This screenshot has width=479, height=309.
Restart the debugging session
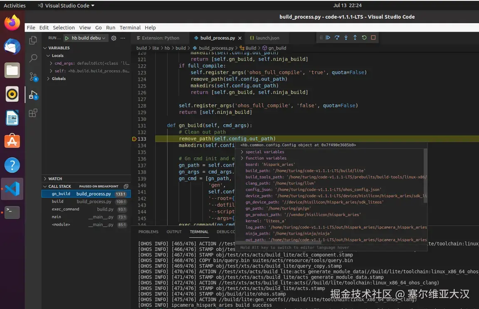(x=364, y=38)
